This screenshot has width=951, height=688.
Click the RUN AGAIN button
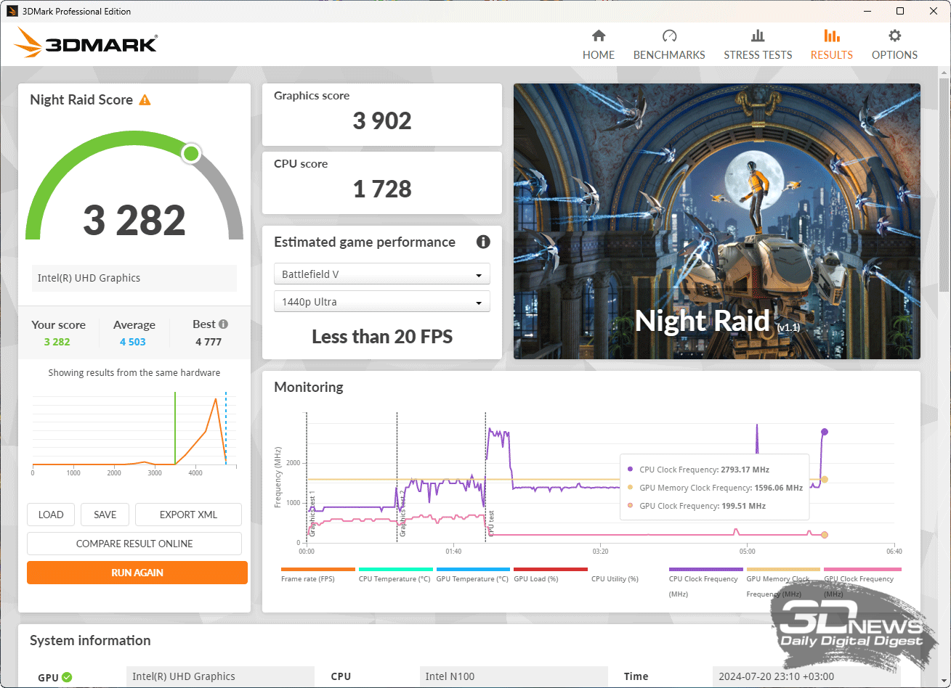137,573
